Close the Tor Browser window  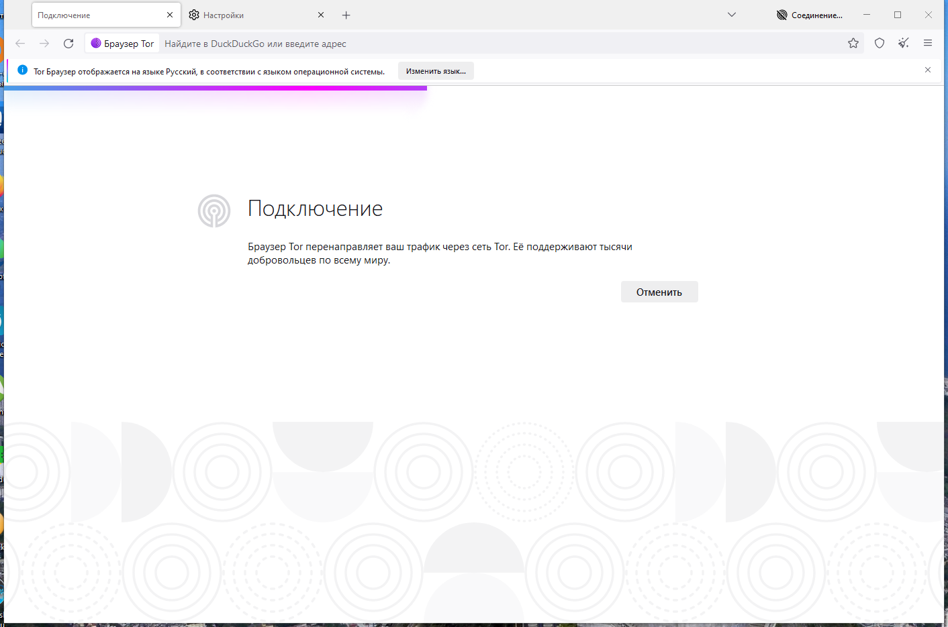click(x=929, y=15)
